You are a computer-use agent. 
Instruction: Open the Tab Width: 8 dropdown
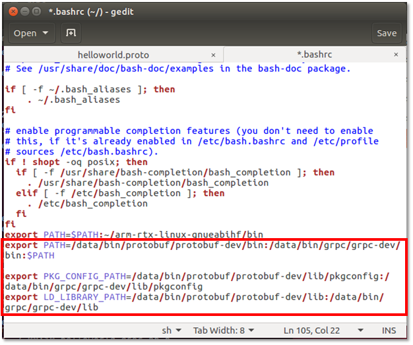(224, 330)
